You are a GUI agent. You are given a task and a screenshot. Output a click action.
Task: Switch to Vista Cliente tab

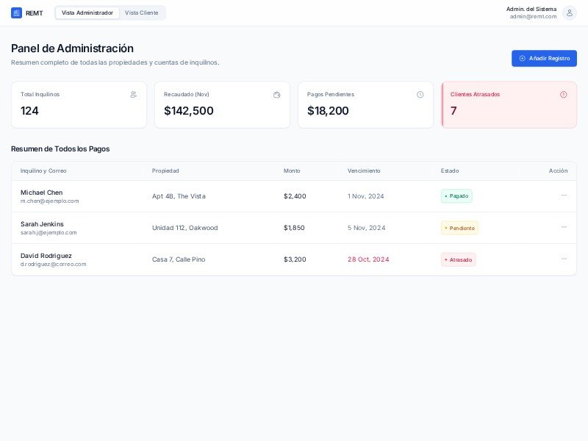[x=141, y=12]
